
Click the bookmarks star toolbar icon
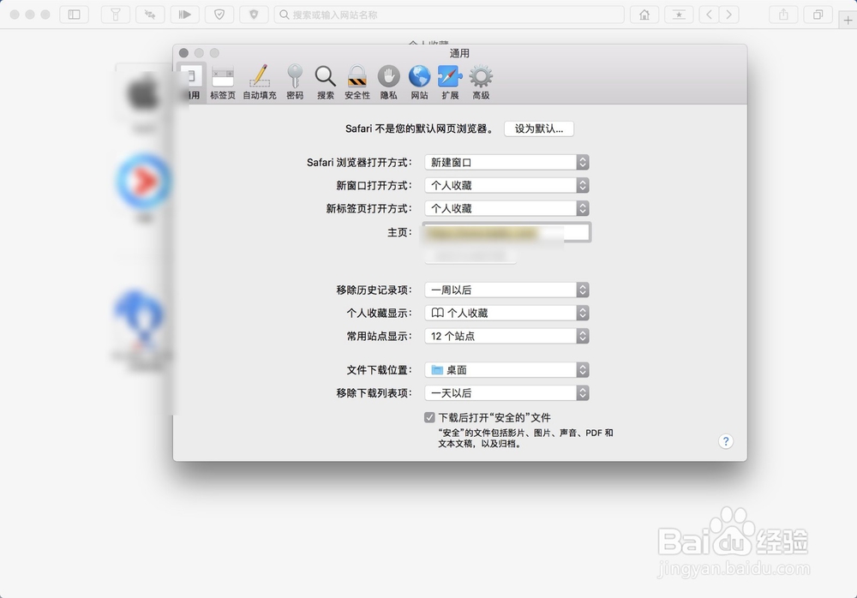pos(679,15)
